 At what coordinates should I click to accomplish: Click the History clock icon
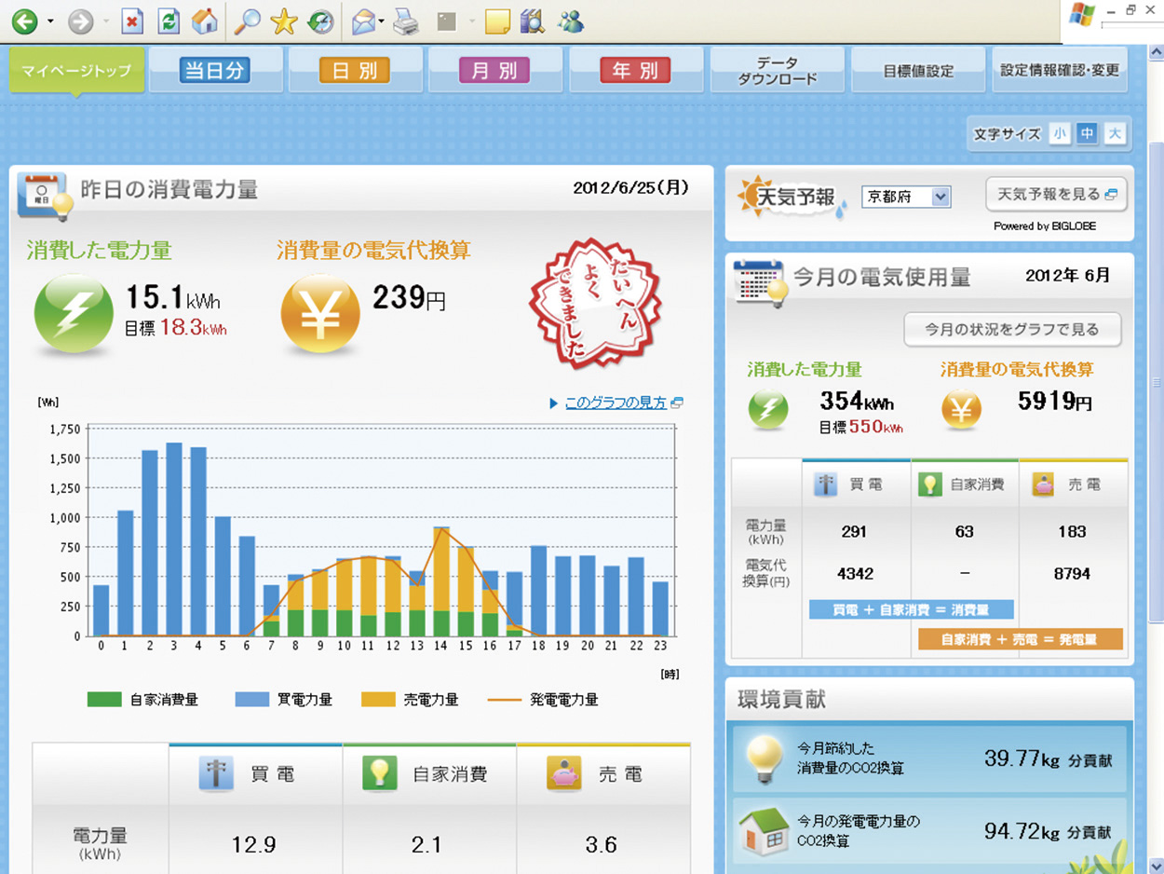click(x=320, y=21)
